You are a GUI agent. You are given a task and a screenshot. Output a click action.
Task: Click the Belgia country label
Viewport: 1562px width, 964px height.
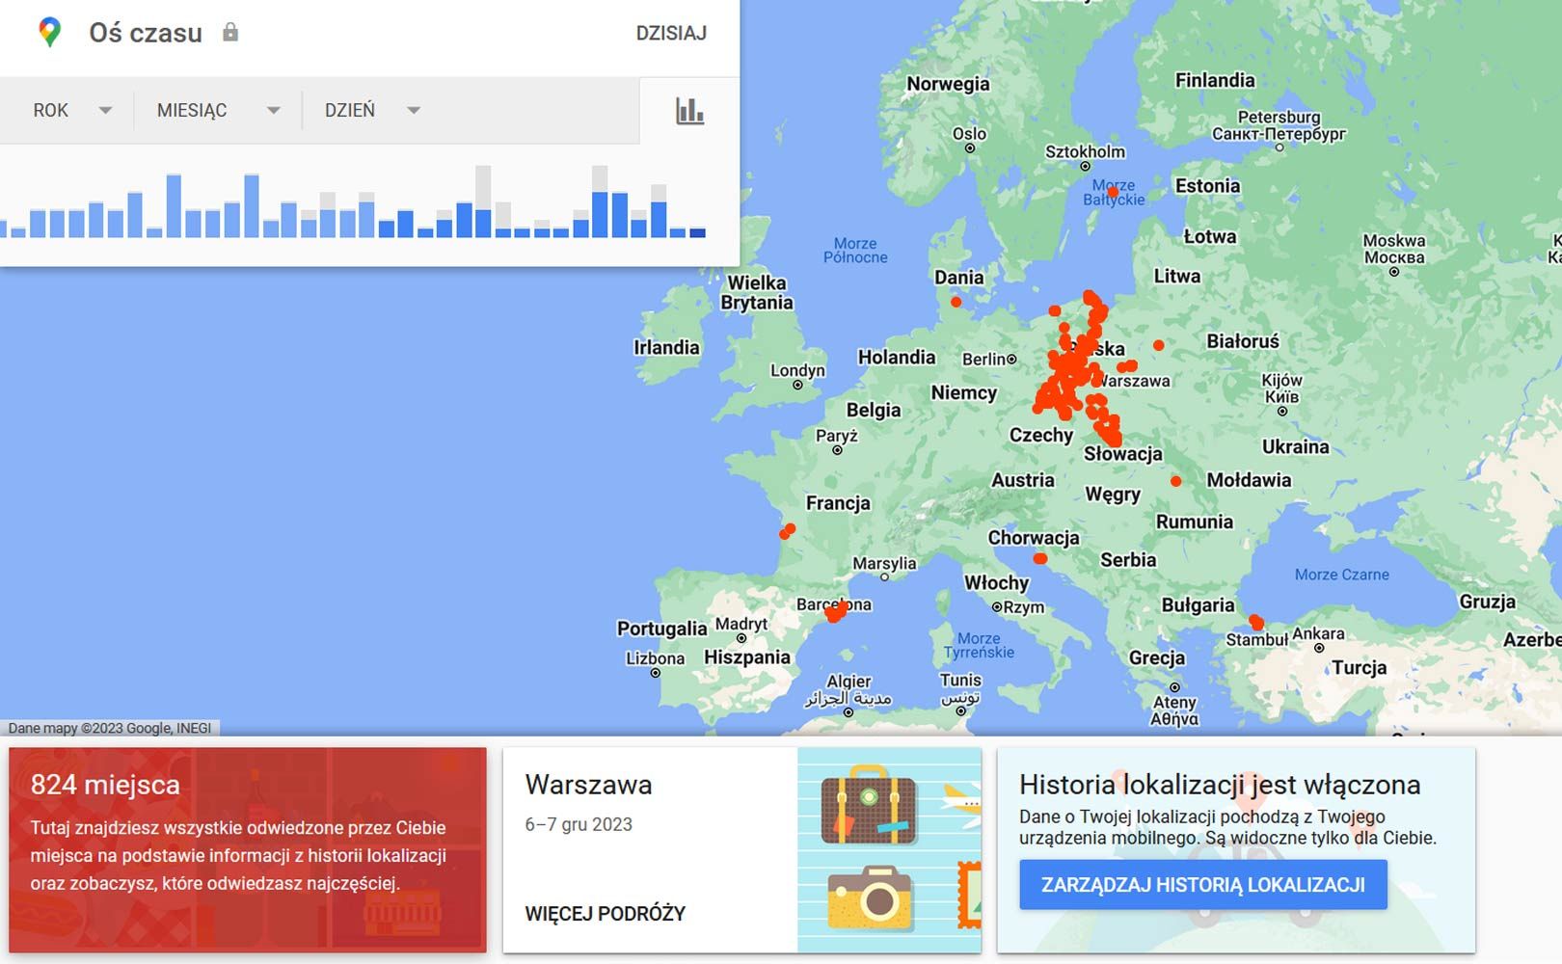874,410
